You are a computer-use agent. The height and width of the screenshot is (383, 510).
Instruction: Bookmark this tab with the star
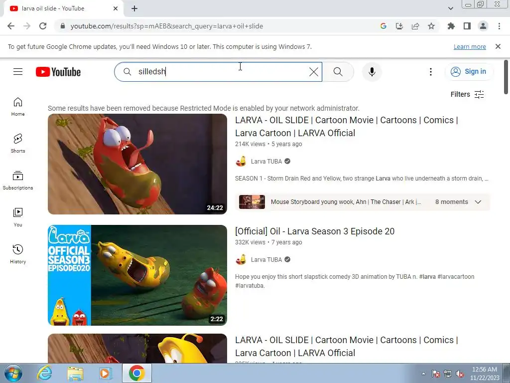(x=431, y=26)
